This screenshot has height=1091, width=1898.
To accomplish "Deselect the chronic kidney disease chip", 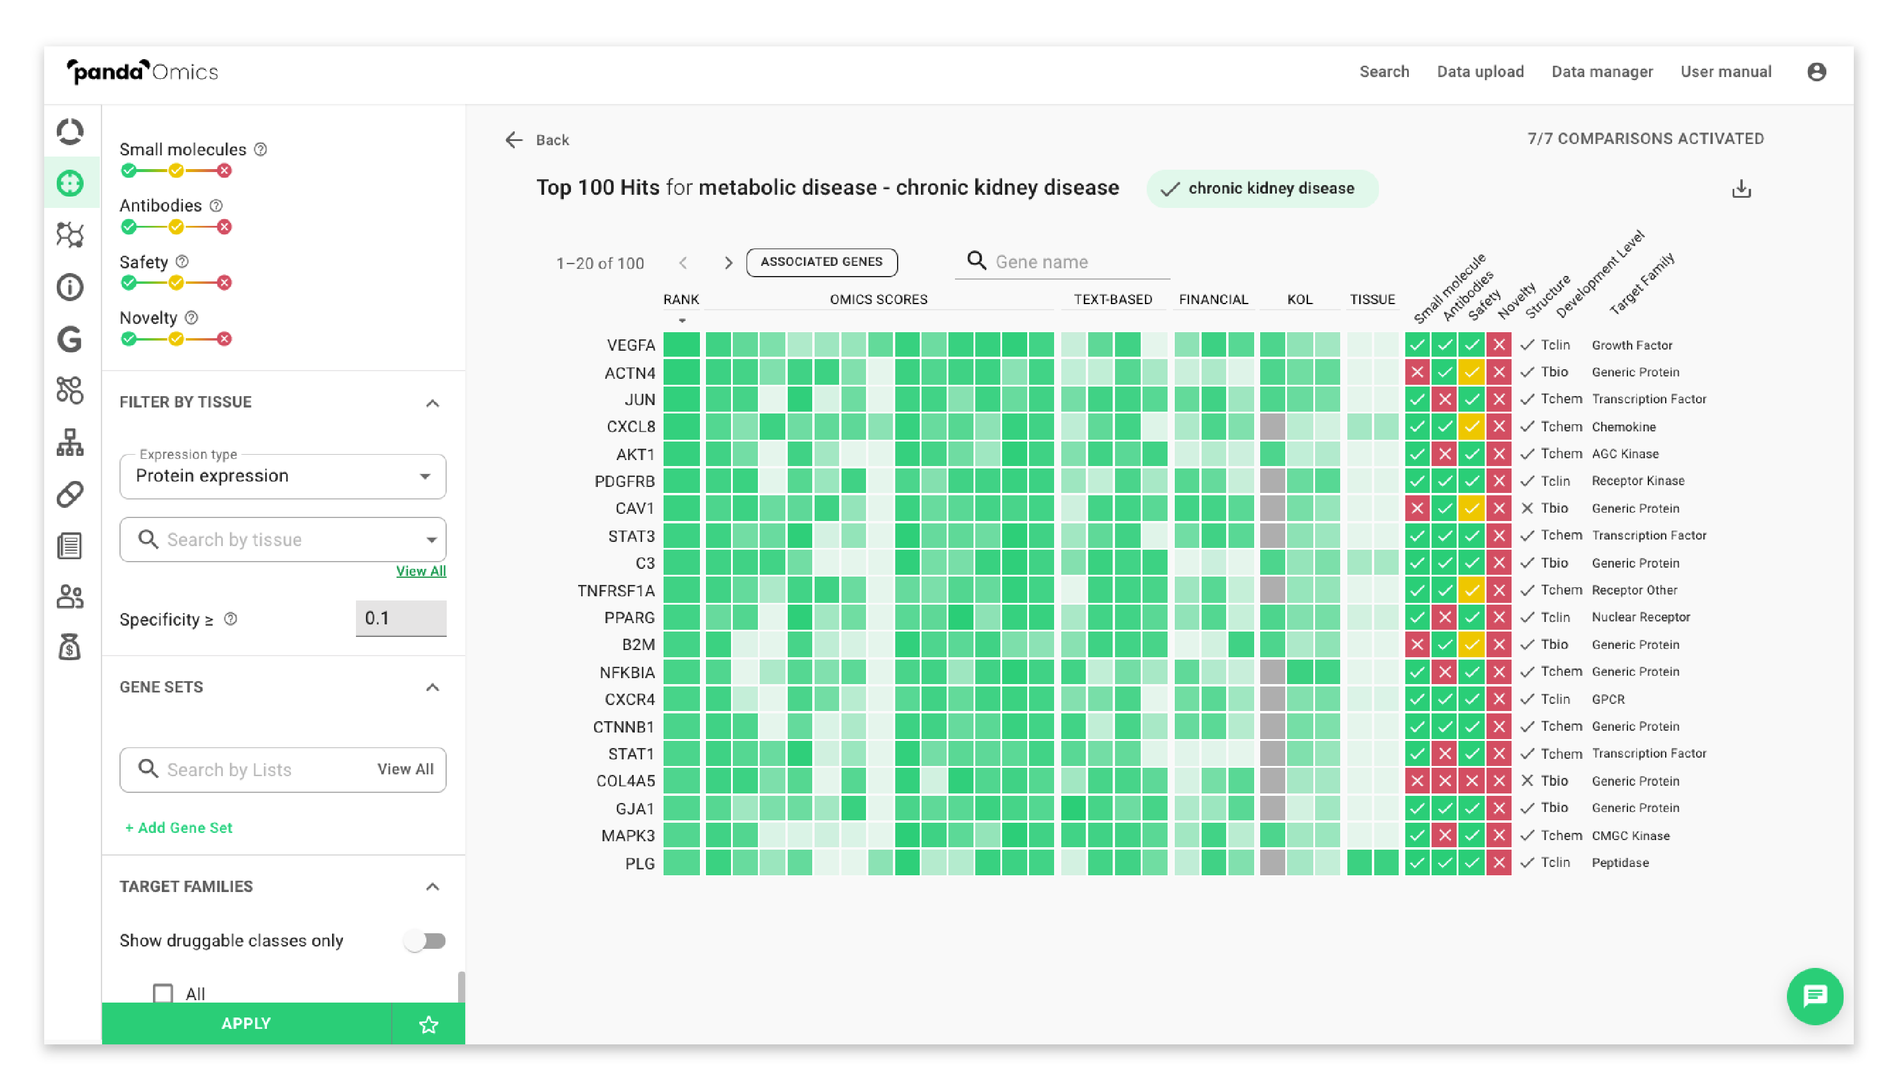I will 1261,189.
